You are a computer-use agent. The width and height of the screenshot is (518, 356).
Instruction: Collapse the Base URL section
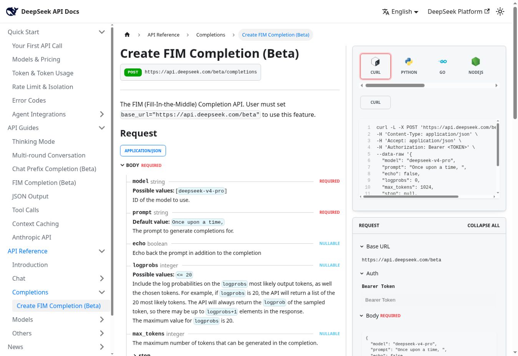point(375,246)
